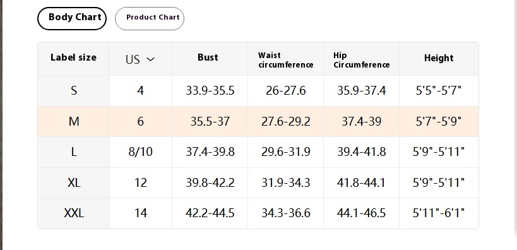This screenshot has width=517, height=250.
Task: Click the Bust column header
Action: [x=208, y=57]
